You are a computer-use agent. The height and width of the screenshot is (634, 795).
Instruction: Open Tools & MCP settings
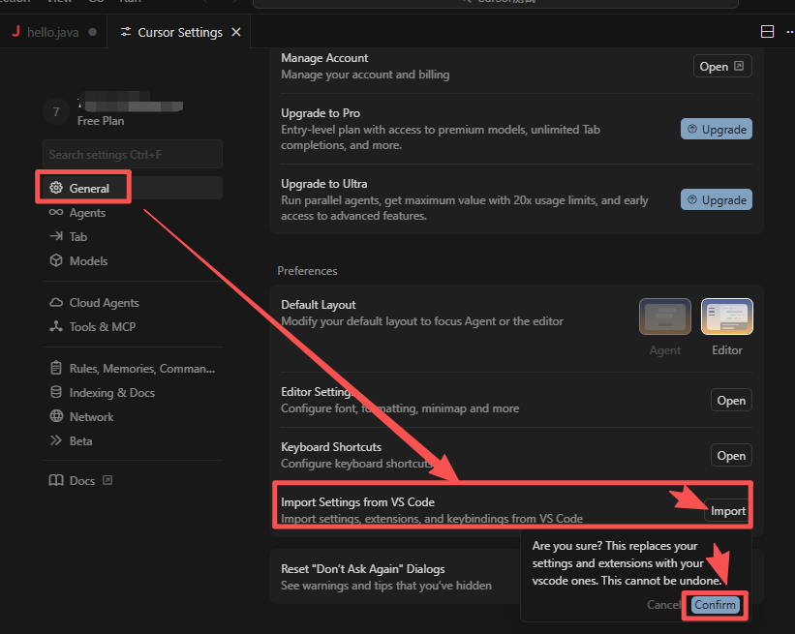click(x=133, y=327)
